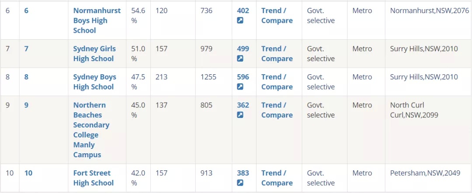
Task: Open external link icon under 383
Action: pyautogui.click(x=240, y=183)
